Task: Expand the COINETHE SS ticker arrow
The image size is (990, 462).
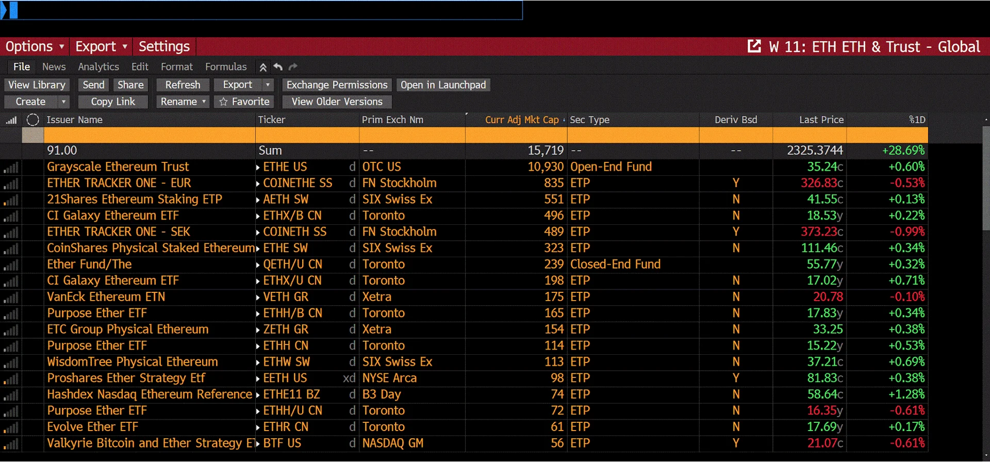Action: [x=258, y=184]
